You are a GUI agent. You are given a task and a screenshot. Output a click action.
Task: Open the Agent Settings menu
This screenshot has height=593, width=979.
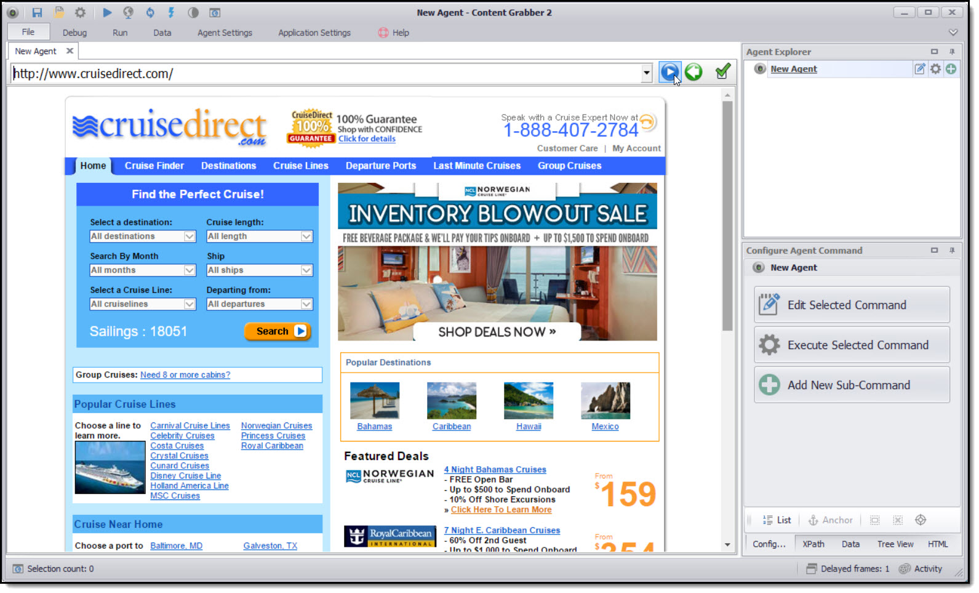click(225, 33)
